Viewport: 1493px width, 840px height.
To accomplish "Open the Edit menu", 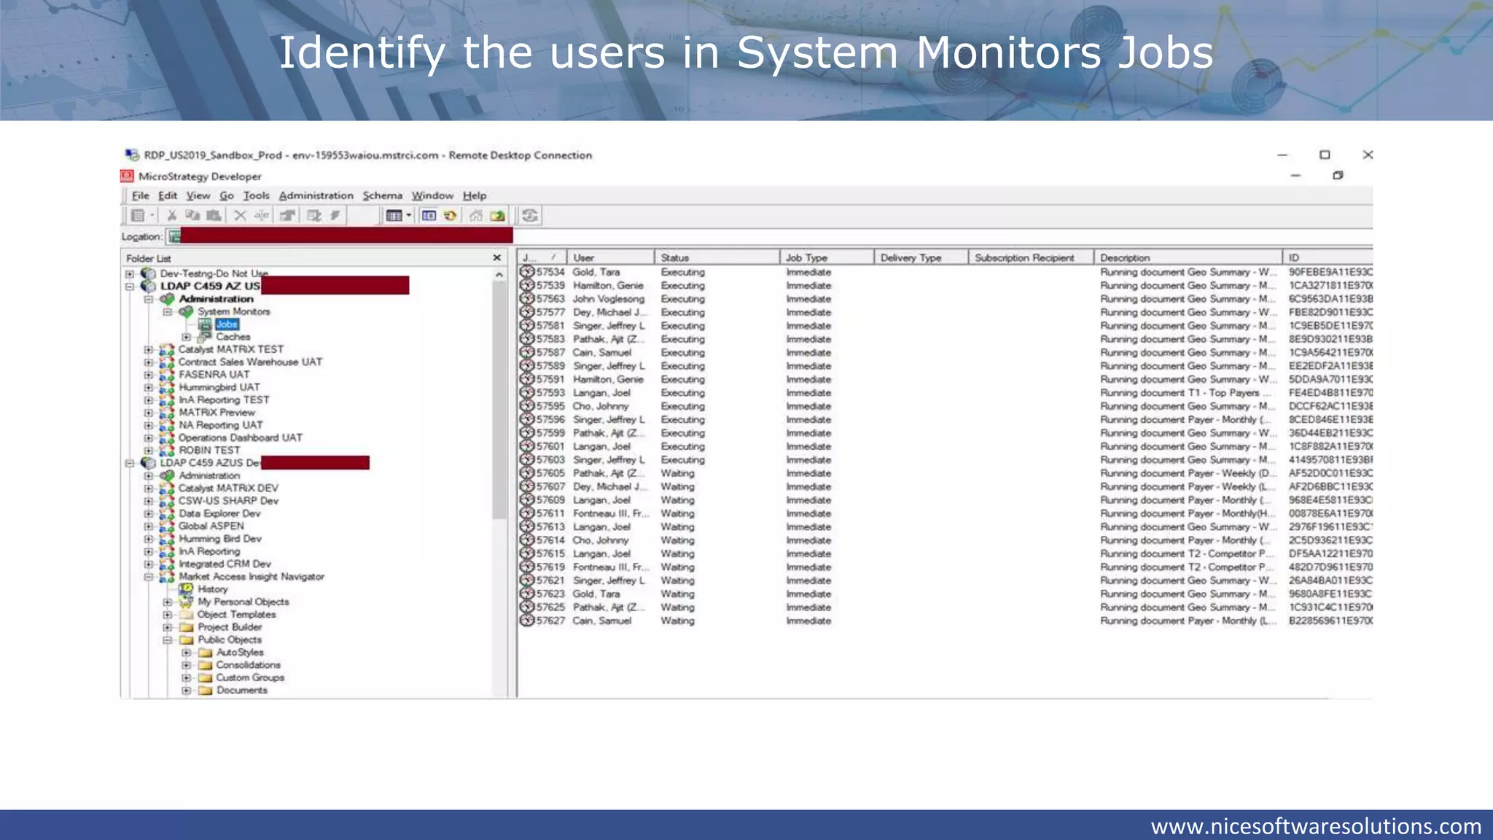I will pyautogui.click(x=168, y=195).
